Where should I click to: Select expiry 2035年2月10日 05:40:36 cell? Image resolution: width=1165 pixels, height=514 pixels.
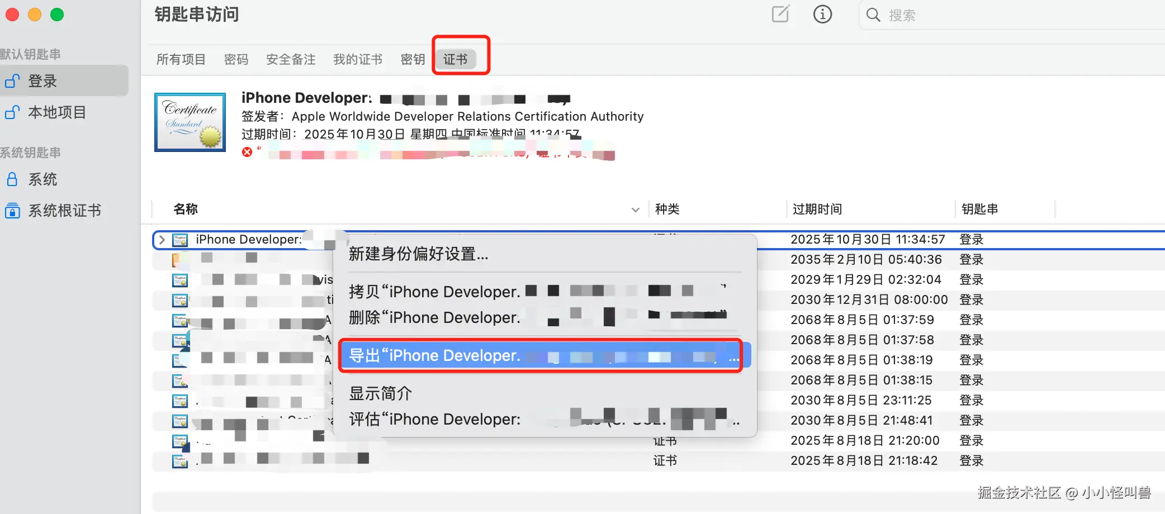pos(866,260)
